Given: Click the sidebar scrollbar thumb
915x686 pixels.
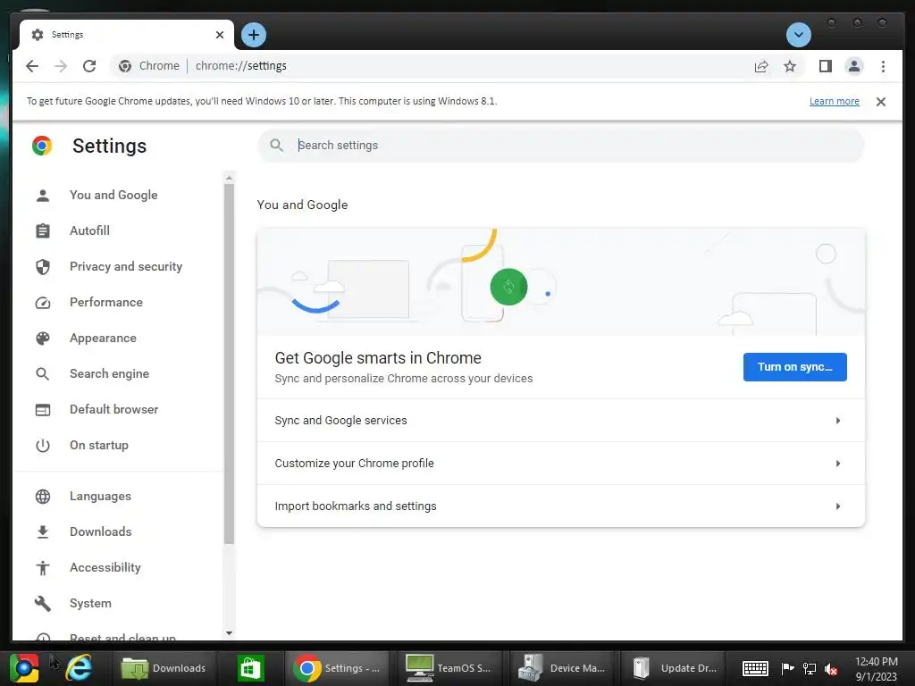Looking at the screenshot, I should click(229, 364).
